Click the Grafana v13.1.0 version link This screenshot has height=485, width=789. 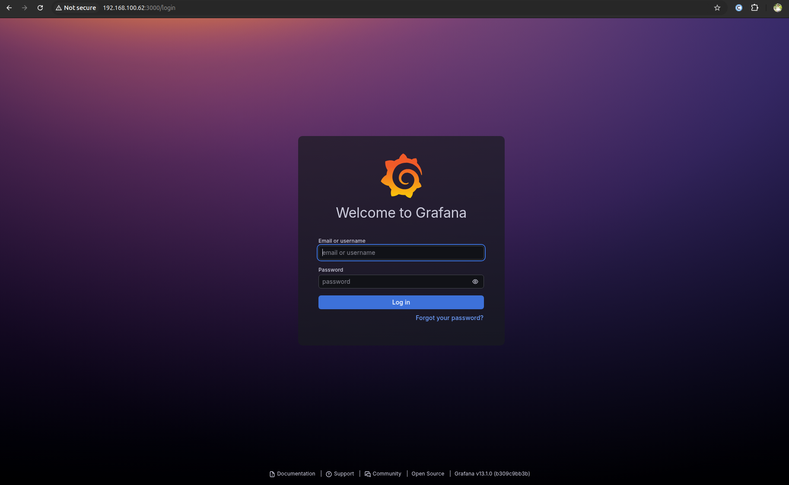(492, 474)
